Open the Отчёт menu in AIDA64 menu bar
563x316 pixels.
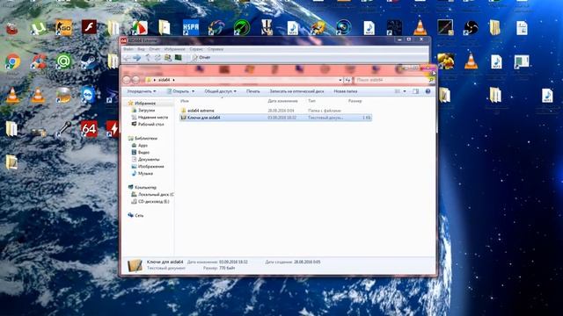[x=155, y=49]
